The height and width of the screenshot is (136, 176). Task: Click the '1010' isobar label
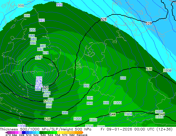pos(160,117)
